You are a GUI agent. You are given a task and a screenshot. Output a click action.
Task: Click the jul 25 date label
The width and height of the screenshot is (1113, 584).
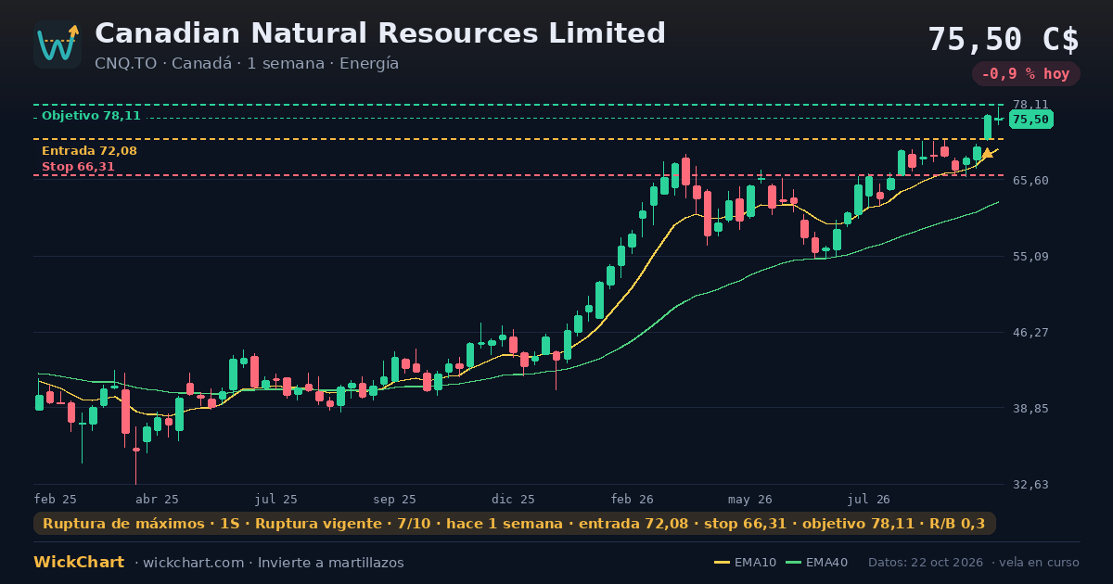(276, 499)
